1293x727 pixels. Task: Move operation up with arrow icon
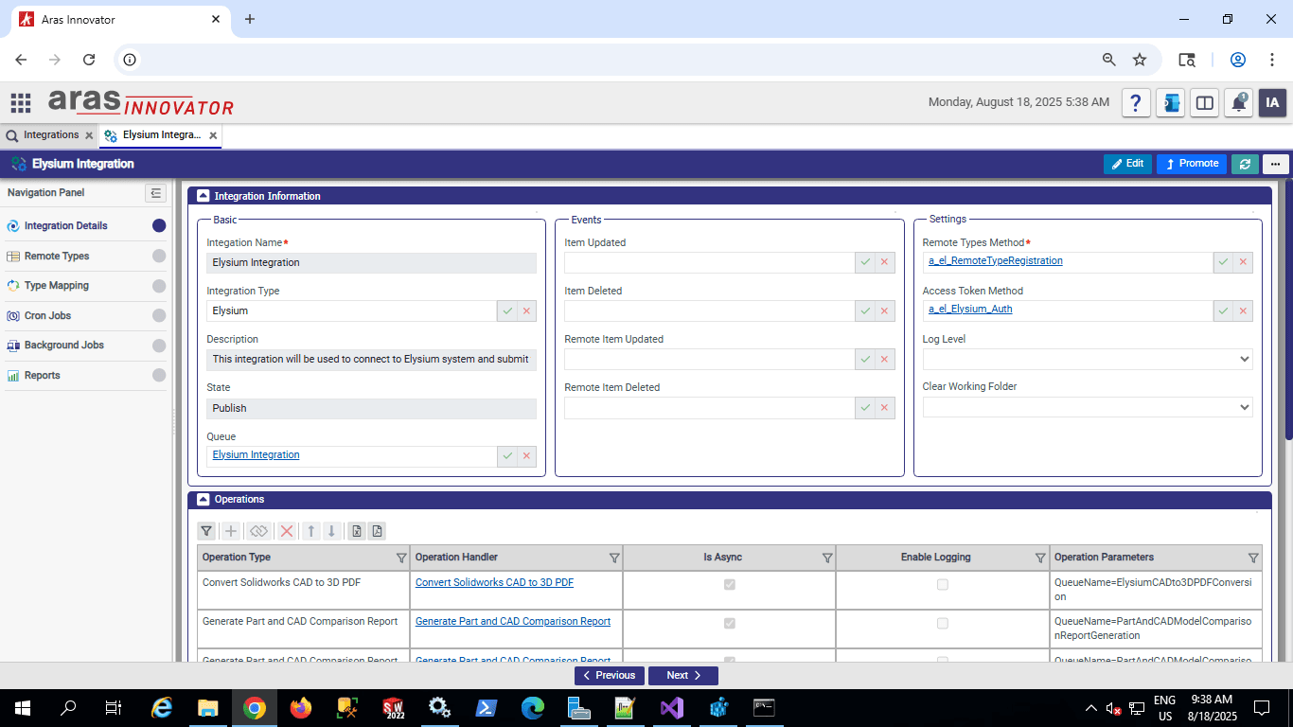311,531
